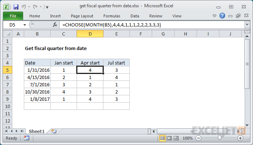Restore the workbook window inside Excel
This screenshot has height=145, width=253.
click(238, 16)
